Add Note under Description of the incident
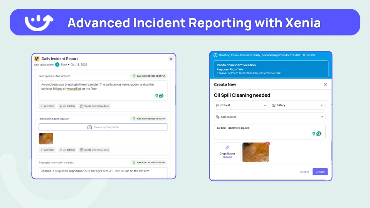The width and height of the screenshot is (370, 208). pos(47,106)
